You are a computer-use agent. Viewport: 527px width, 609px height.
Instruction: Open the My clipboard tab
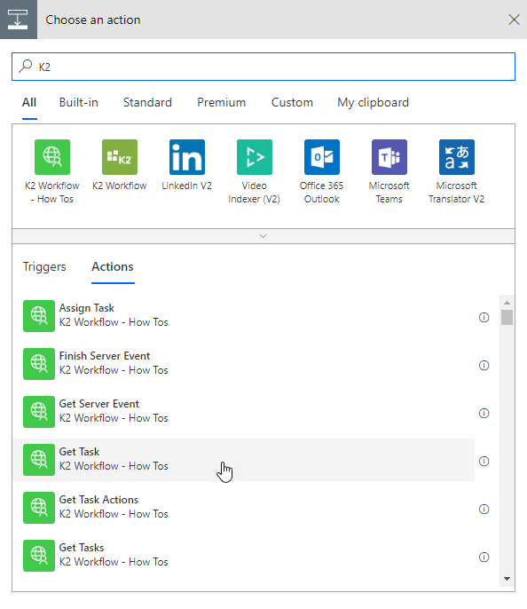coord(373,103)
